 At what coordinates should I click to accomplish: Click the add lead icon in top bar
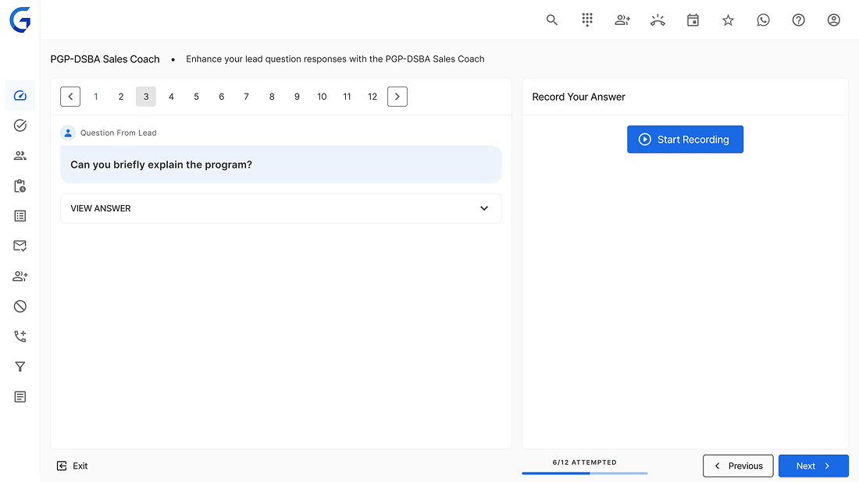[622, 20]
